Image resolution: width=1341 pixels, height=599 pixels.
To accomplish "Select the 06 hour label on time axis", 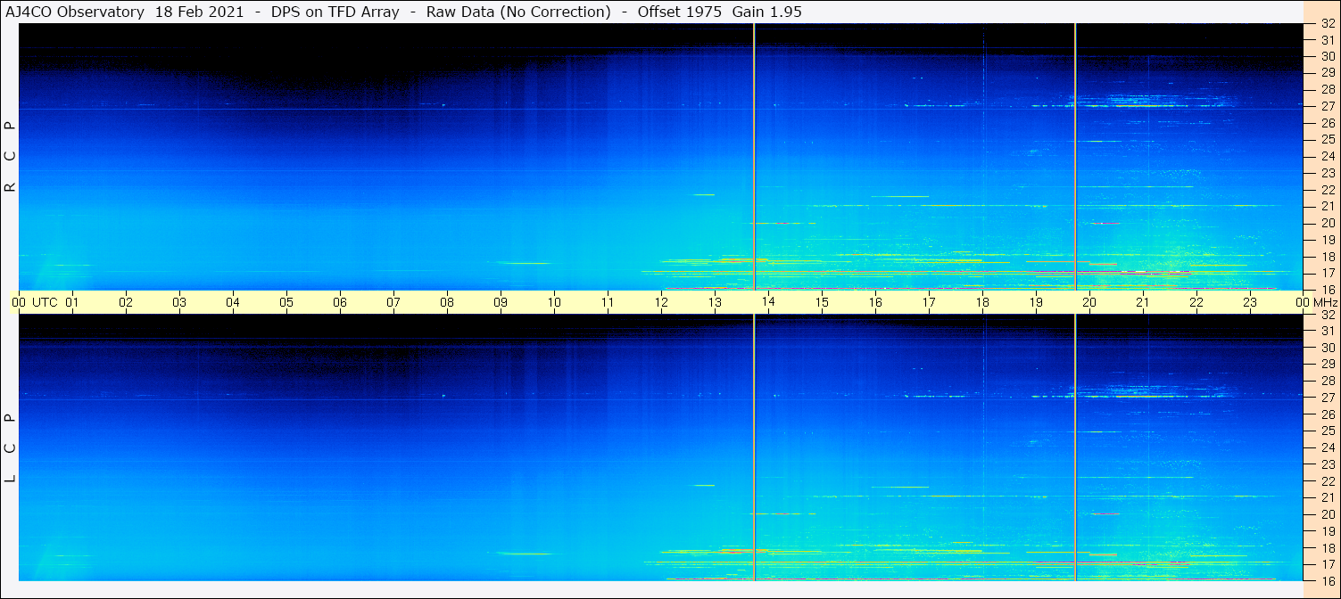I will [x=340, y=302].
